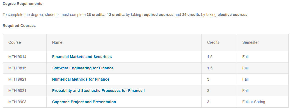The width and height of the screenshot is (296, 109).
Task: Click the bold elective courses text
Action: pyautogui.click(x=233, y=15)
